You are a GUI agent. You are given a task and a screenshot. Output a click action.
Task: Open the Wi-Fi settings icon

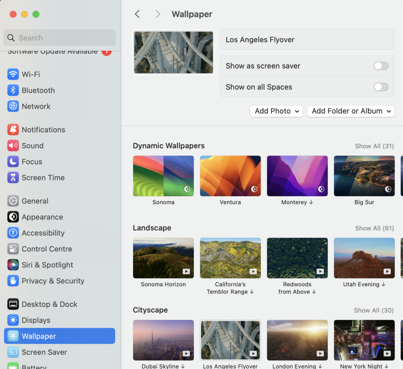(x=12, y=74)
